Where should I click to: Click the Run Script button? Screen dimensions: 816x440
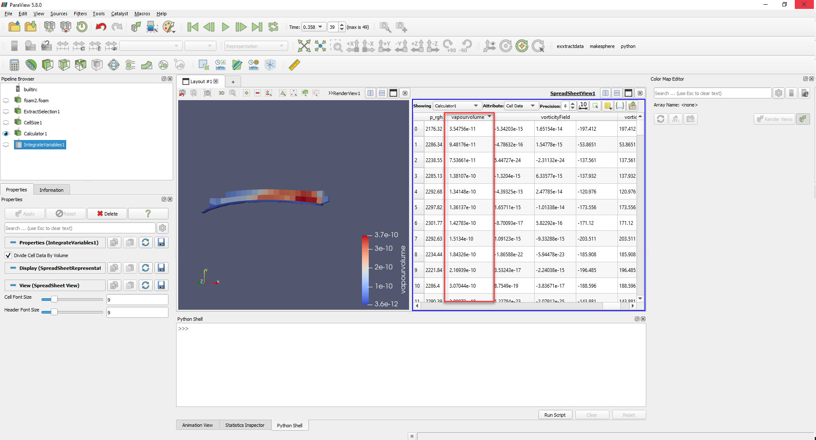555,415
